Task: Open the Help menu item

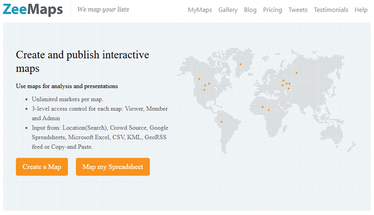Action: point(361,10)
